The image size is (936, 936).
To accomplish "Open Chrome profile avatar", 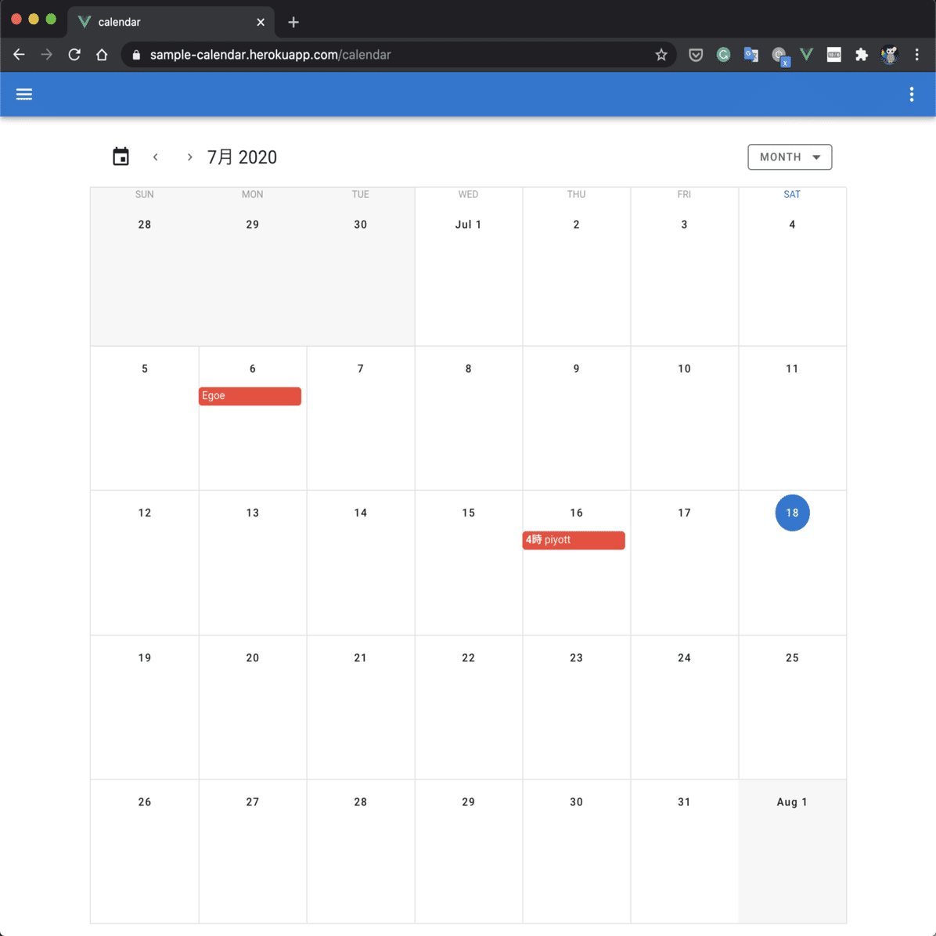I will [x=889, y=55].
